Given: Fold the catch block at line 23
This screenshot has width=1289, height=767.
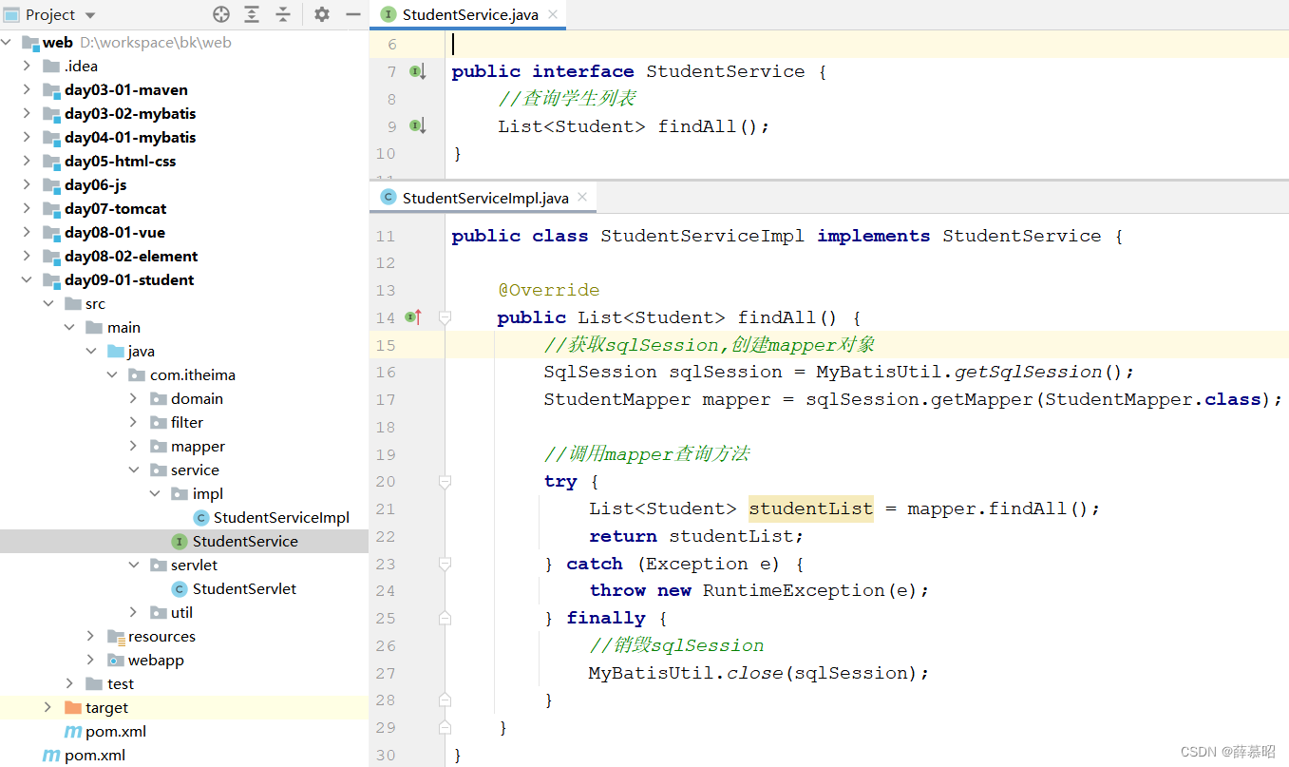Looking at the screenshot, I should (445, 564).
